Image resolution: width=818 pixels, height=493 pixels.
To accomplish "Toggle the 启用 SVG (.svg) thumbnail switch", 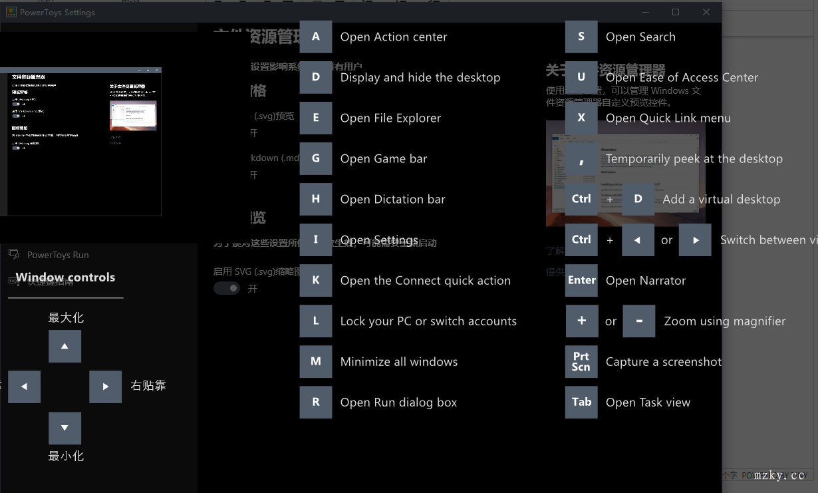I will click(227, 288).
